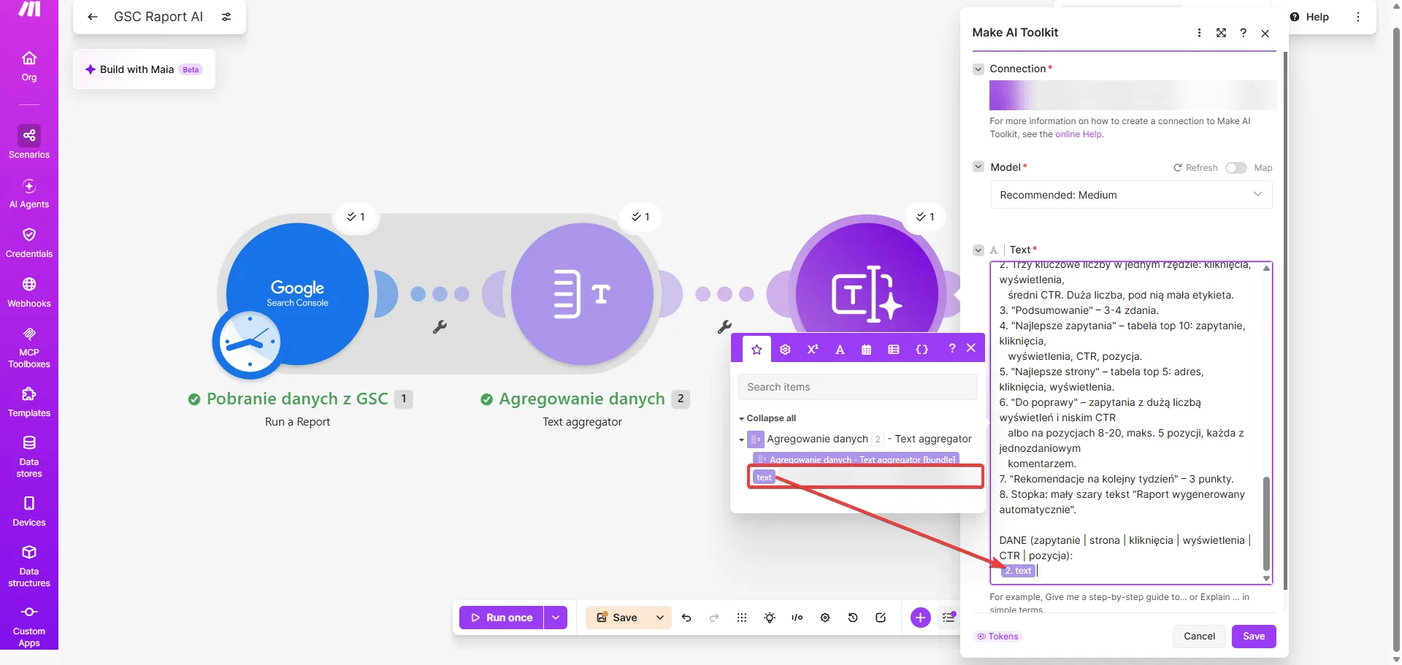Collapse the Connection field section
The height and width of the screenshot is (665, 1402).
point(978,69)
